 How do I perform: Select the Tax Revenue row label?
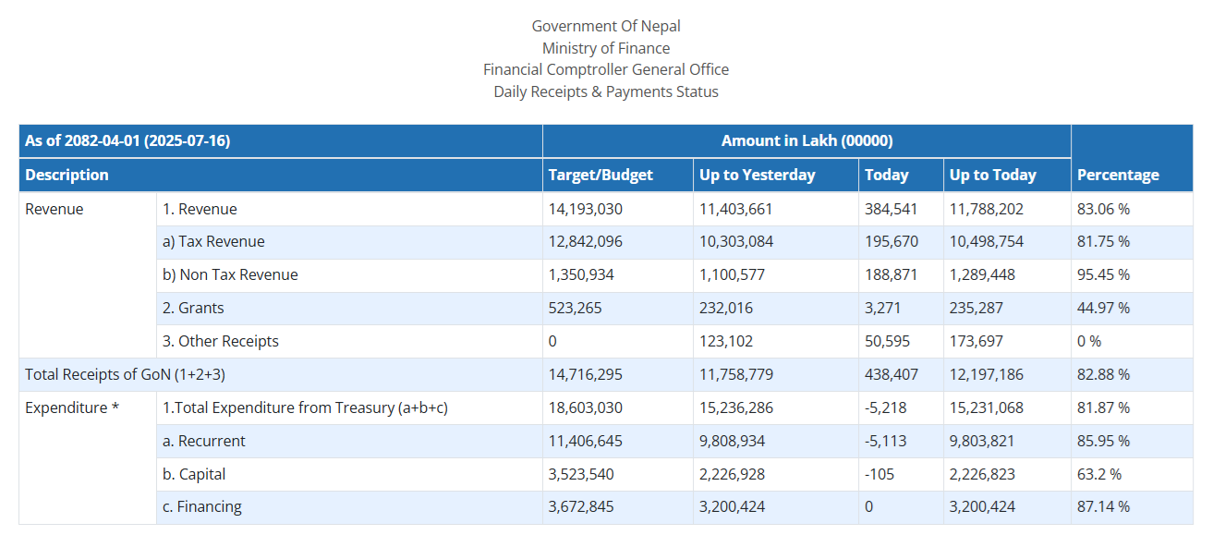[213, 242]
